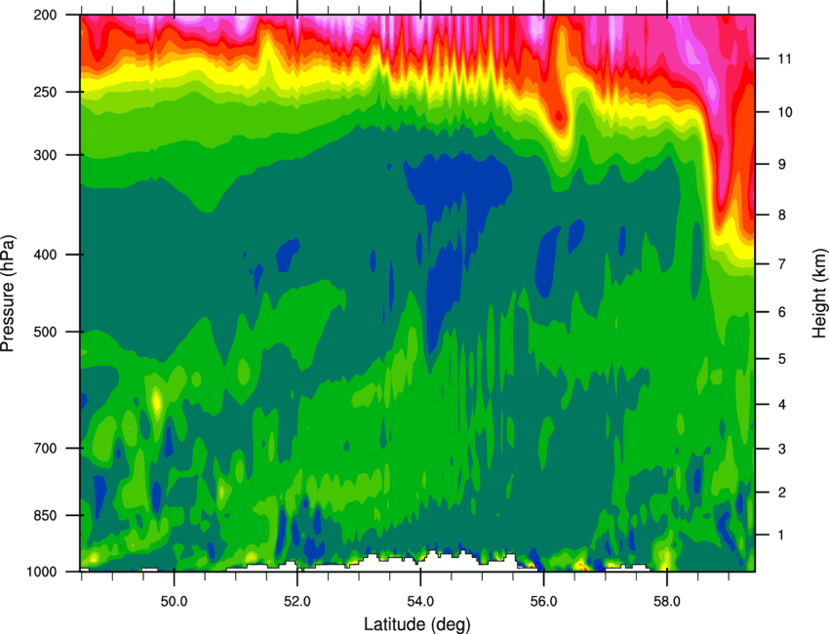This screenshot has width=829, height=634.
Task: Click the 56.0 latitude tick label
Action: (543, 602)
